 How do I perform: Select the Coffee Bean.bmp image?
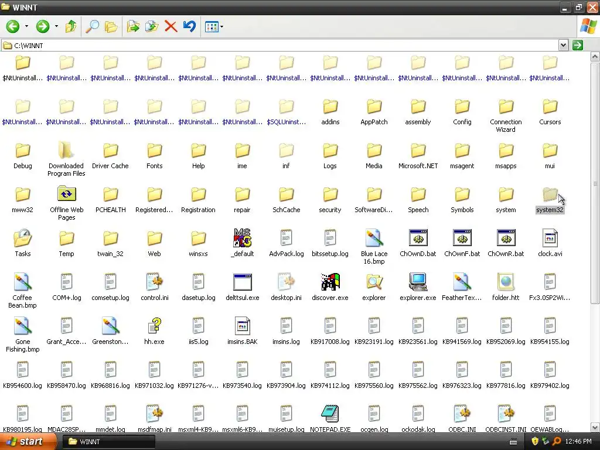click(x=22, y=290)
